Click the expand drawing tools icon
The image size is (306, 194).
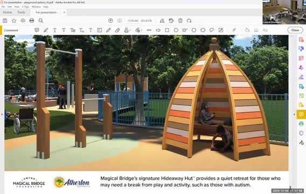click(x=221, y=30)
